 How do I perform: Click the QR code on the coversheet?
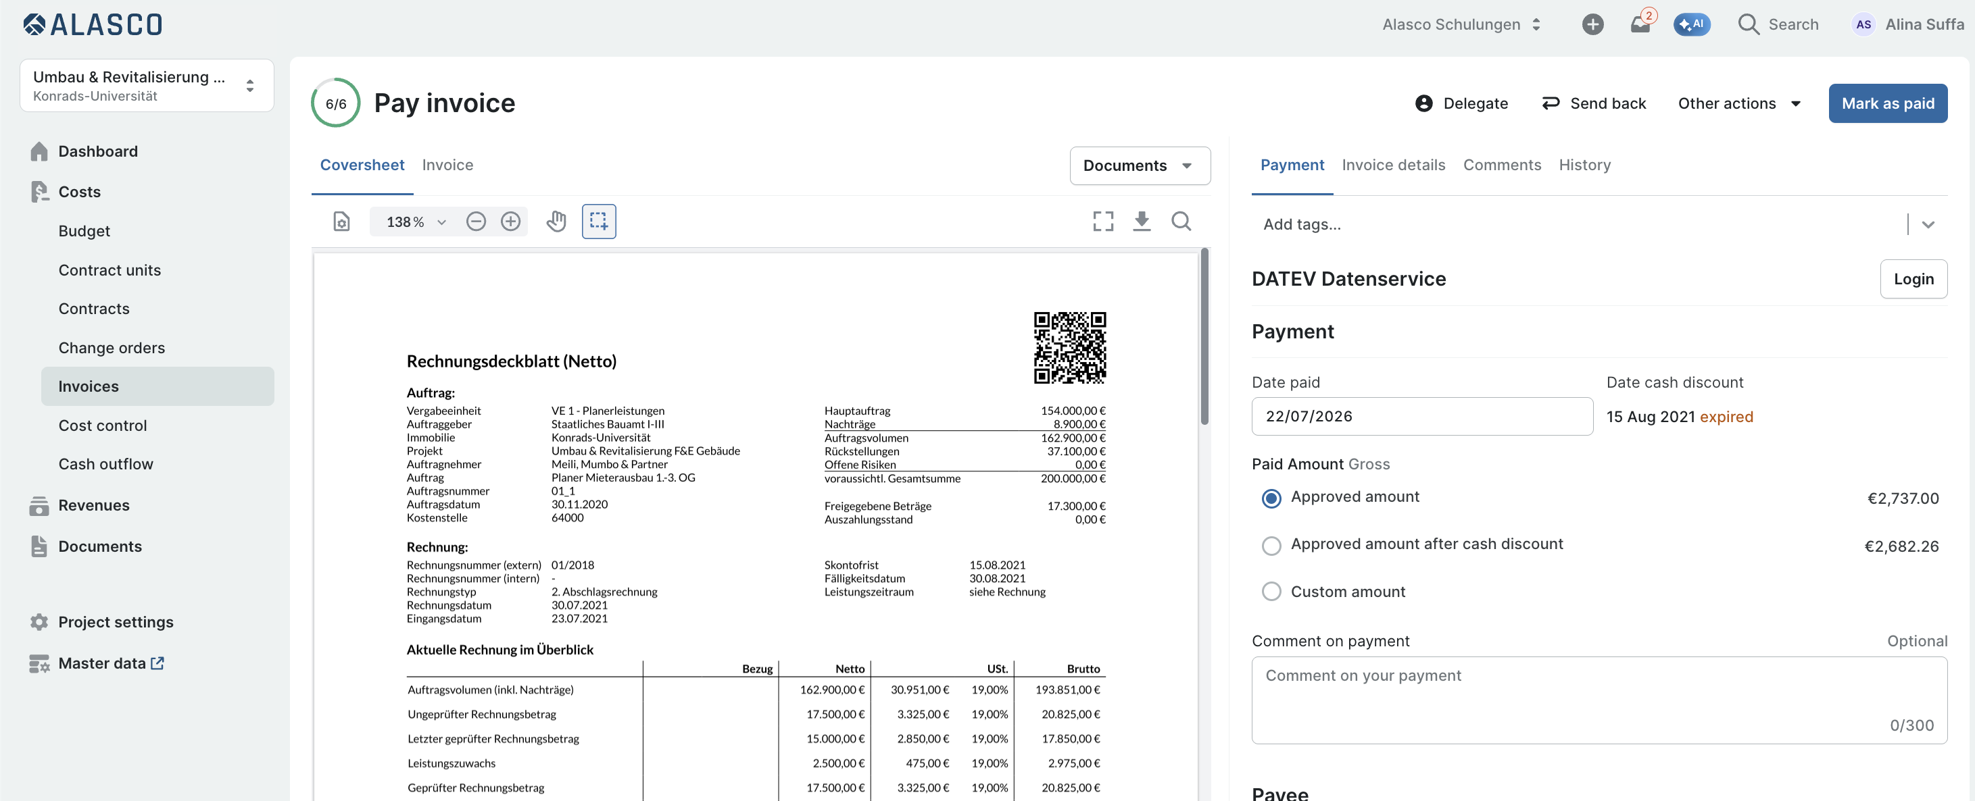click(x=1069, y=348)
